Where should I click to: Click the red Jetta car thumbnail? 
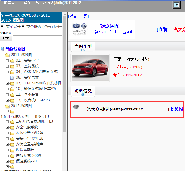pyautogui.click(x=90, y=68)
